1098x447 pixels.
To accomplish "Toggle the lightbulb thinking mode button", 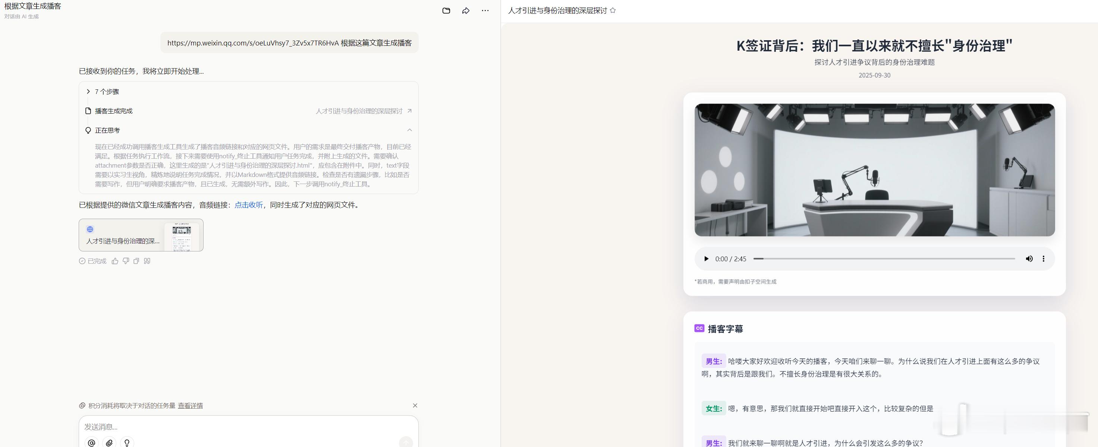I will click(x=127, y=443).
